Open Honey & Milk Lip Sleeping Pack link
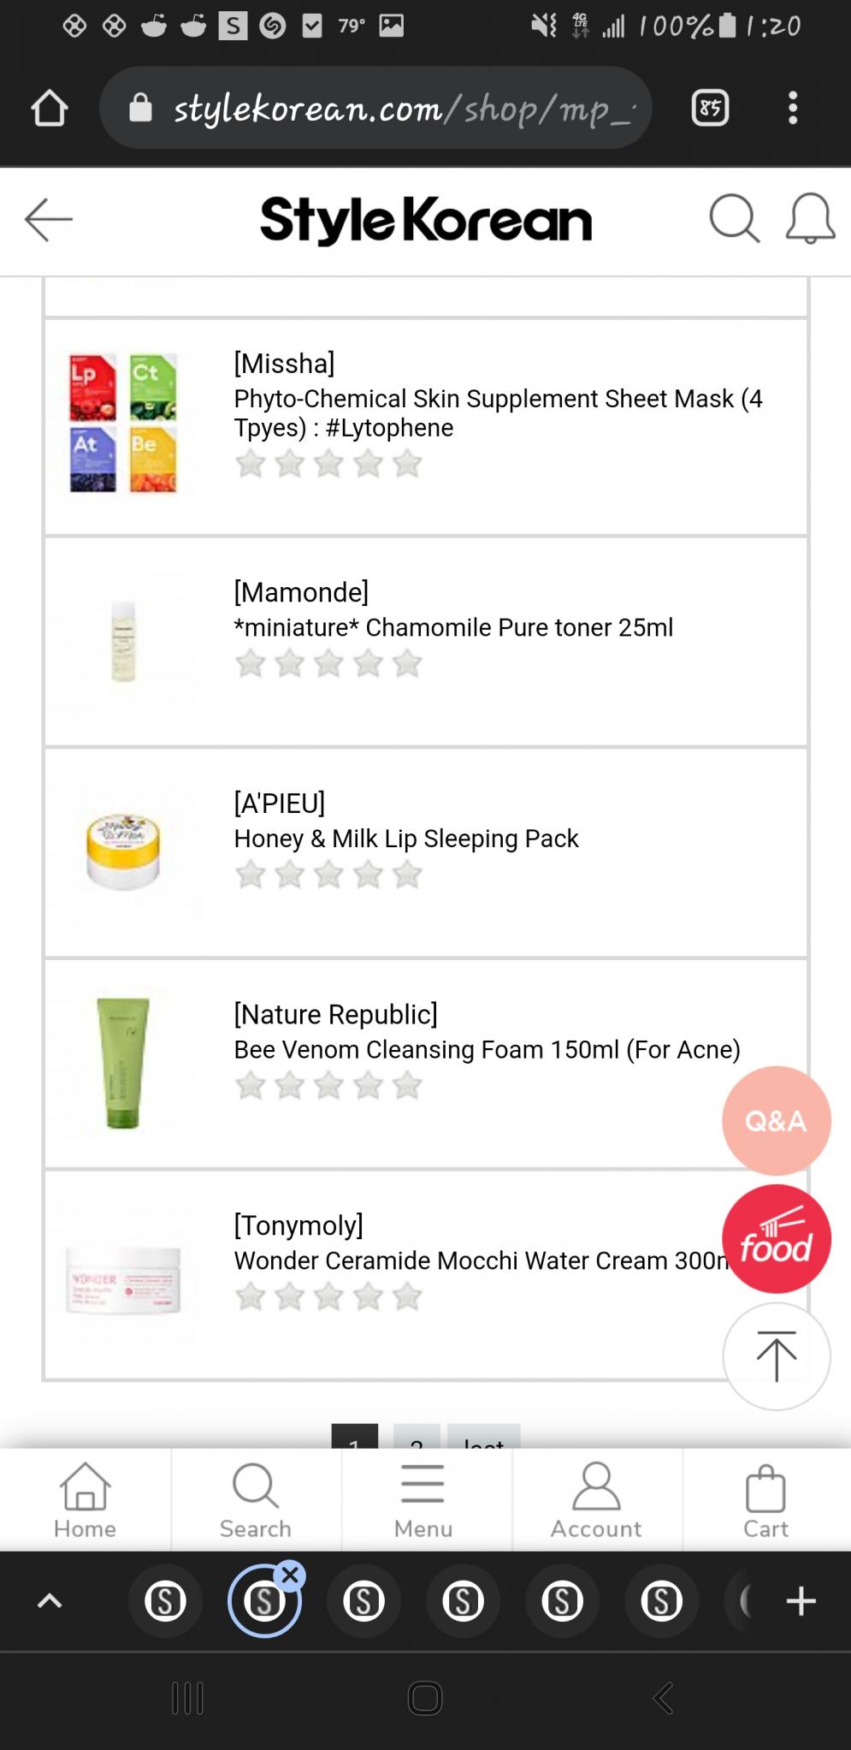The height and width of the screenshot is (1750, 851). pyautogui.click(x=406, y=839)
